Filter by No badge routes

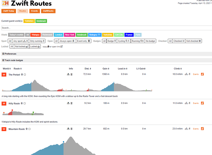[x=150, y=41]
